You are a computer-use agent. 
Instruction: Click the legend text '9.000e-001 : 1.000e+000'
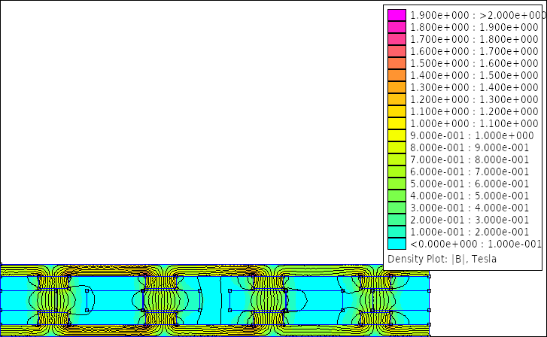coord(472,135)
